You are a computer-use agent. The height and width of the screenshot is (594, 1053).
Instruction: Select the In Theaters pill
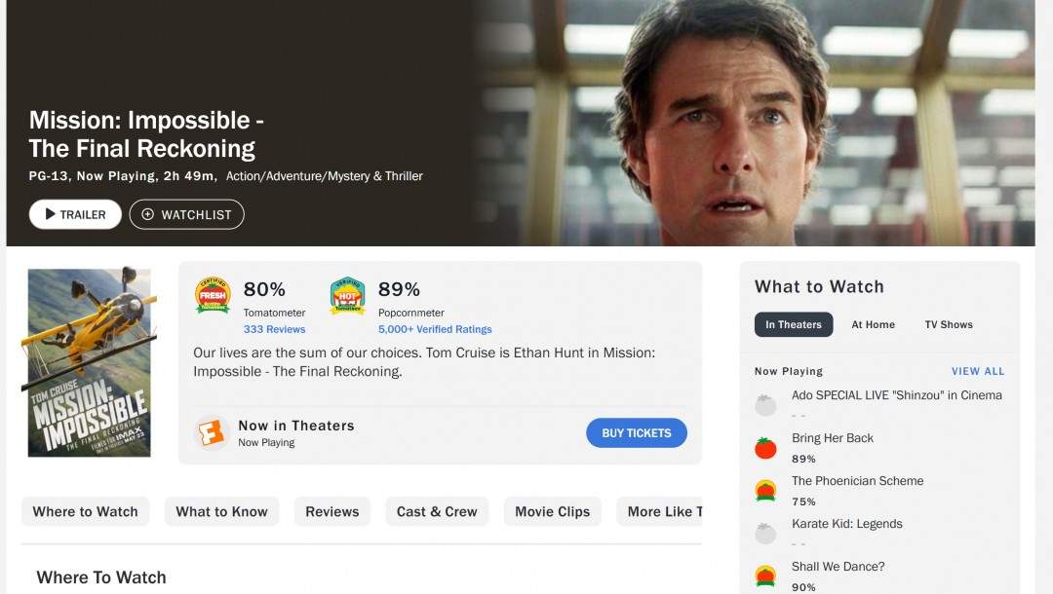793,324
